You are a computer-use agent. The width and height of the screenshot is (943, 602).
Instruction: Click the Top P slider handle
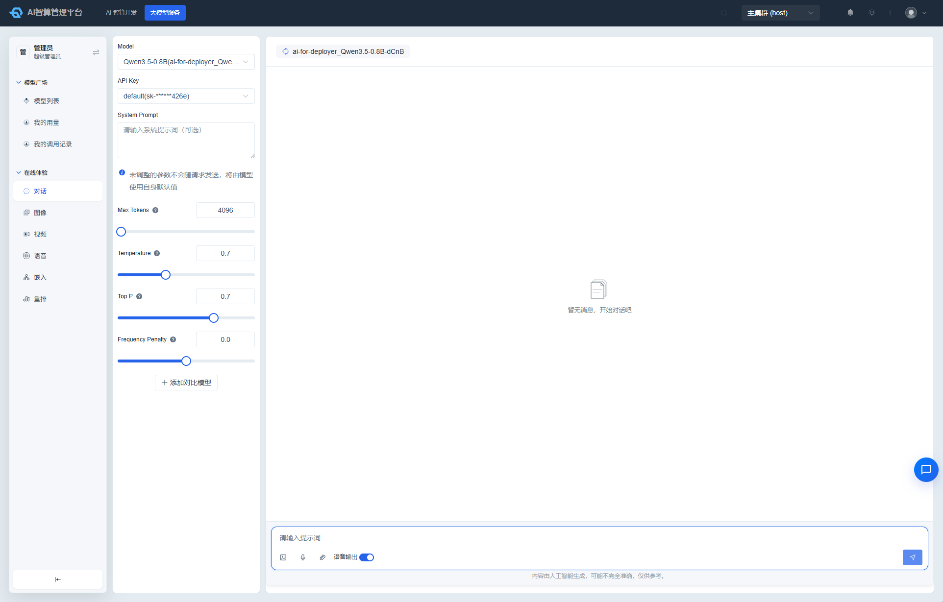tap(214, 318)
